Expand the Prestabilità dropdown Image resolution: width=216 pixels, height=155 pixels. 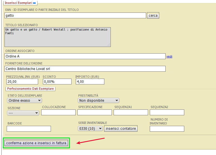click(x=99, y=100)
